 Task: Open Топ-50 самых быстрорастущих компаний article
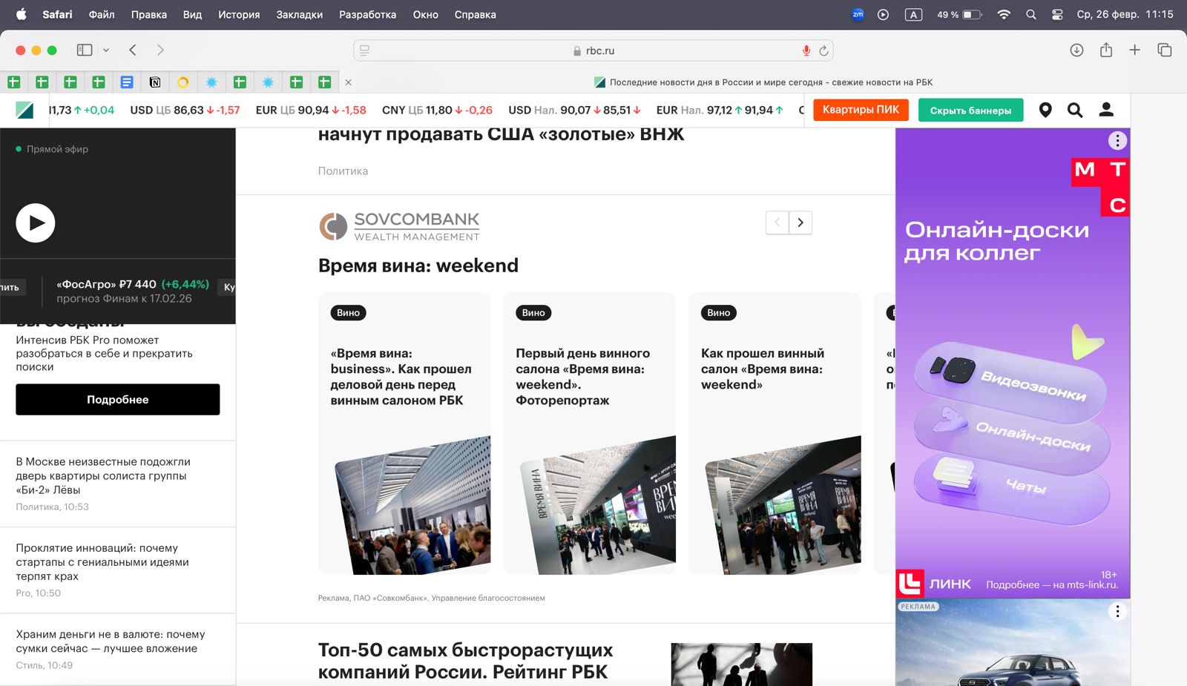[465, 661]
